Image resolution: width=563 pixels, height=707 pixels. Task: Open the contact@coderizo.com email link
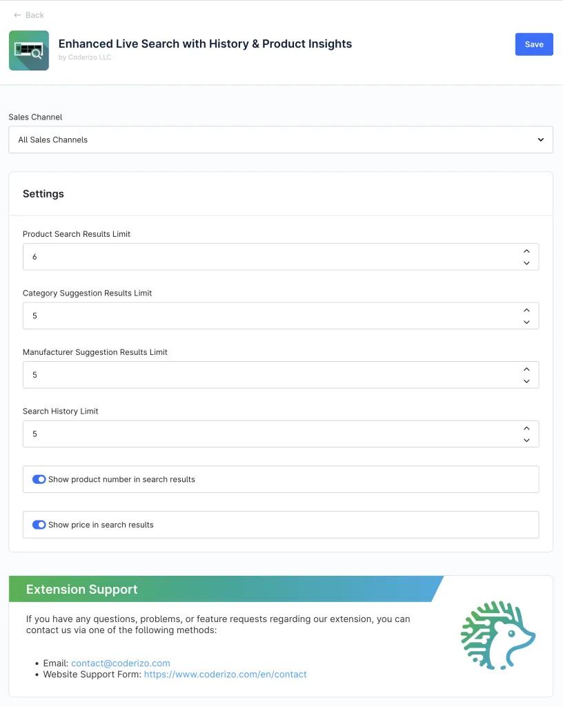[x=121, y=664]
